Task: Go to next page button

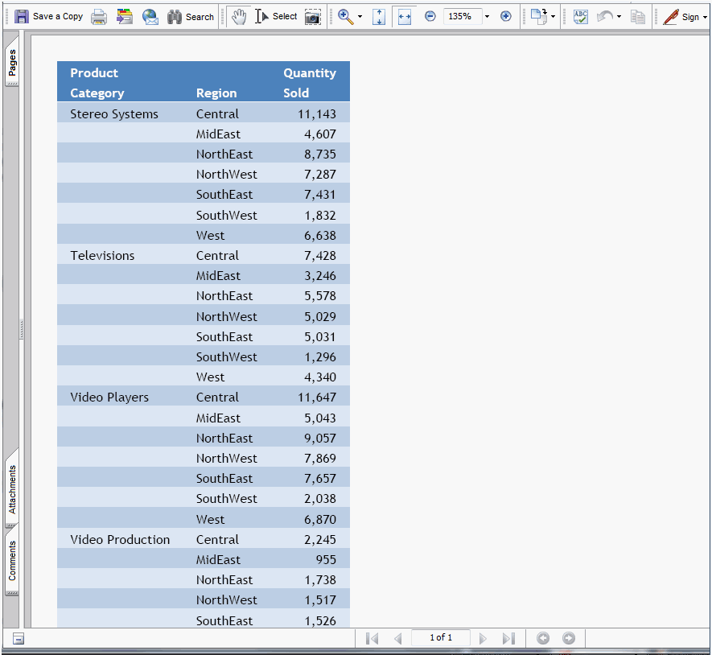Action: [x=483, y=638]
